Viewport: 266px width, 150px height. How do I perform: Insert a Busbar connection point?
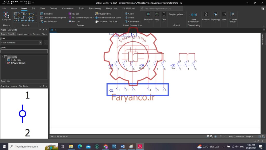[x=108, y=17]
